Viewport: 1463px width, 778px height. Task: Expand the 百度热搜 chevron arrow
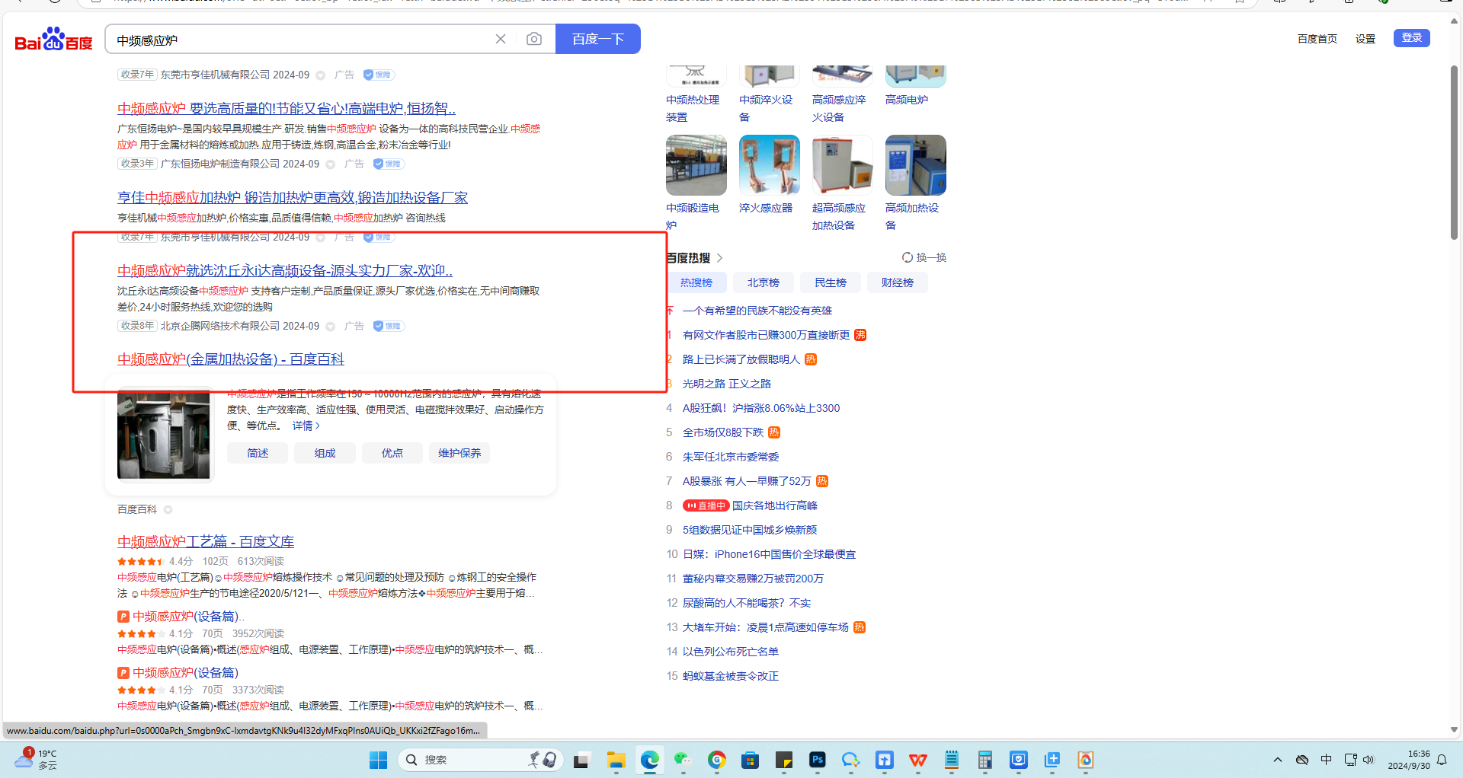719,258
